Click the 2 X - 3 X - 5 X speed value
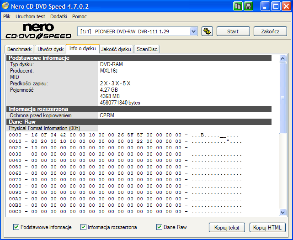 coord(115,83)
